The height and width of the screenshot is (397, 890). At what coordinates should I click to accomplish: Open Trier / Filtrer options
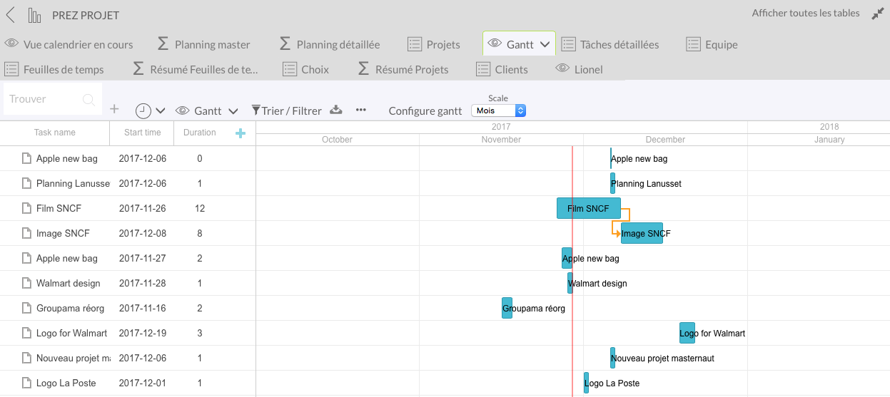click(x=286, y=110)
